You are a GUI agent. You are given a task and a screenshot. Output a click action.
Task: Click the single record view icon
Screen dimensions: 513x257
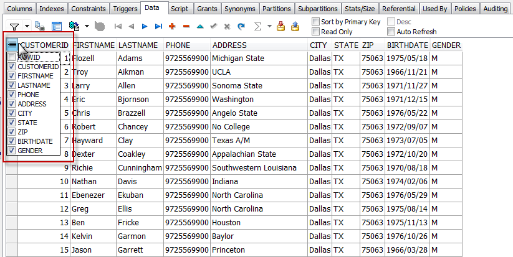(x=57, y=27)
